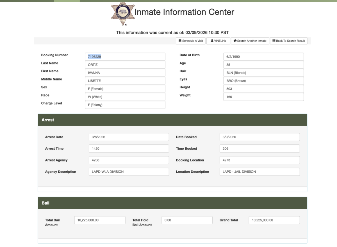Click the Charge Level field
This screenshot has width=337, height=247.
[125, 105]
